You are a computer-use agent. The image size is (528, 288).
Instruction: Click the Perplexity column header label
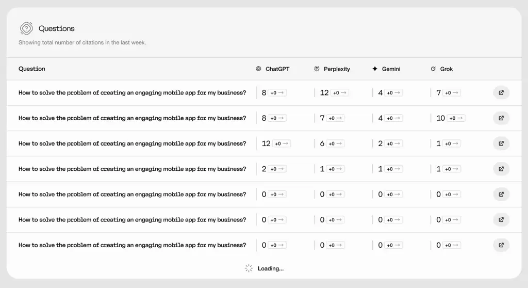337,69
